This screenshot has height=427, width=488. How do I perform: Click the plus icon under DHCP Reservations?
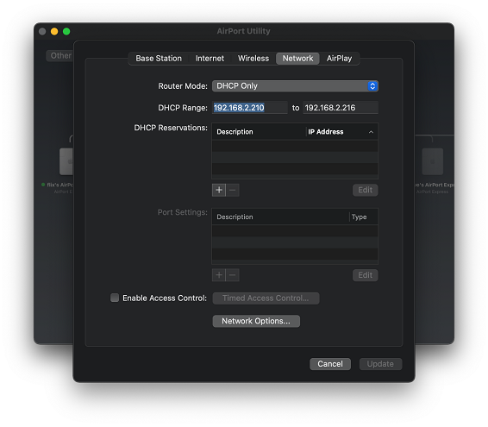click(219, 190)
